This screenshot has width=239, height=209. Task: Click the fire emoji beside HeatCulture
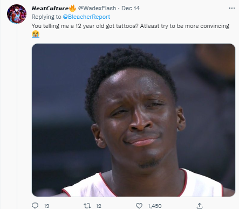tap(72, 8)
